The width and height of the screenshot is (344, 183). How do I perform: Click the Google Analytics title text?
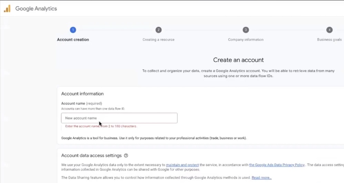tap(36, 9)
